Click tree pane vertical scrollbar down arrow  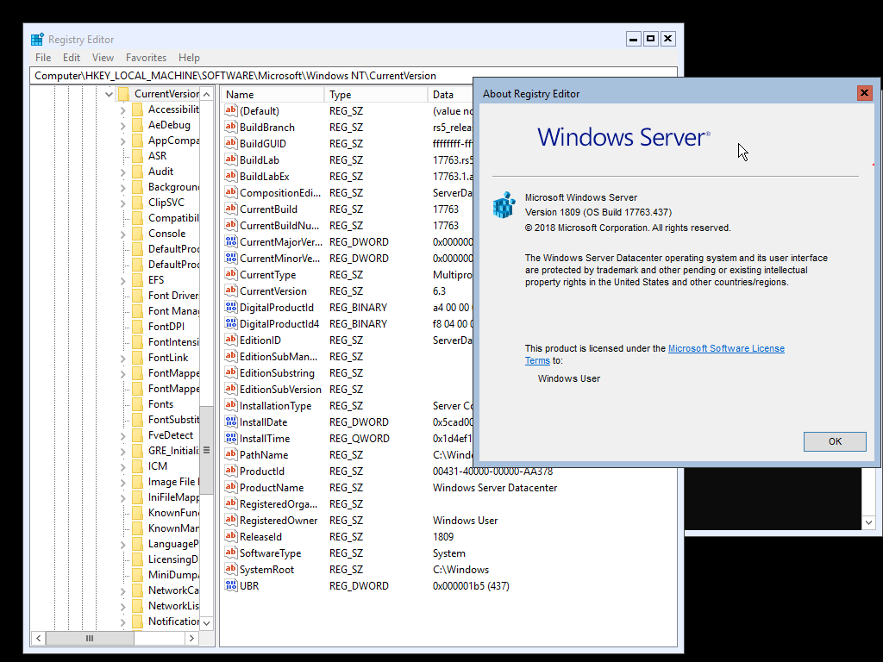[207, 622]
